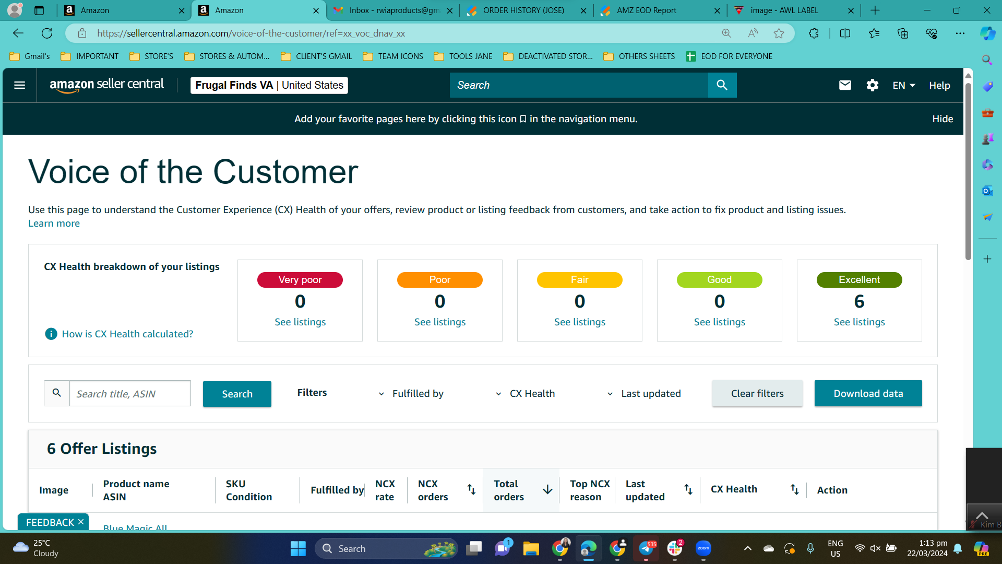The width and height of the screenshot is (1002, 564).
Task: Open Telegram from the taskbar
Action: 646,548
